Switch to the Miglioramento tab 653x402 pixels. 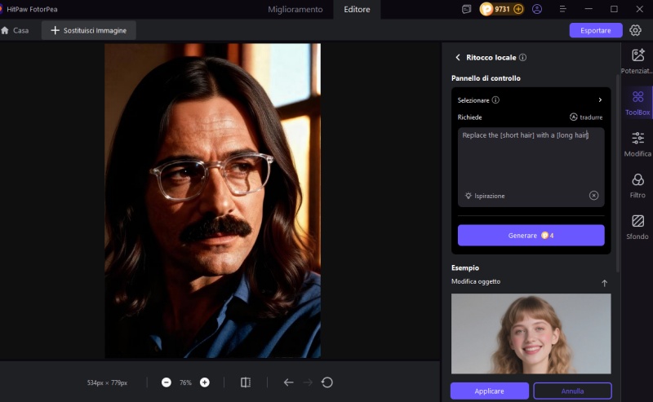(296, 9)
